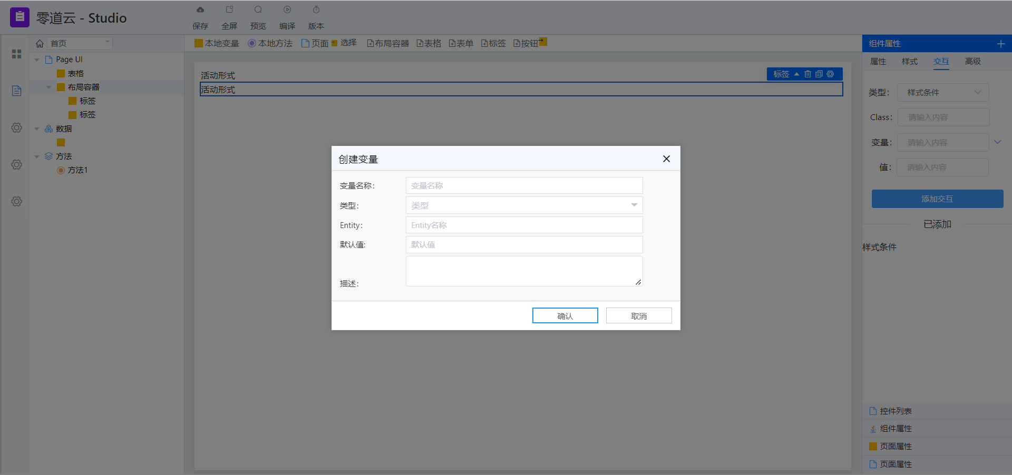Viewport: 1012px width, 475px height.
Task: Click the 选择 item in component toolbar
Action: pyautogui.click(x=344, y=43)
